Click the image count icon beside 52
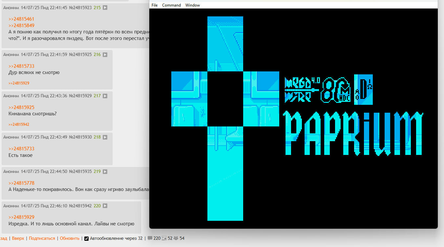 (164, 238)
